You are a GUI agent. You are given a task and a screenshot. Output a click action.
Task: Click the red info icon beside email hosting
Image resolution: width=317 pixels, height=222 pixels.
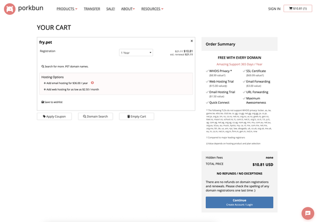click(92, 83)
